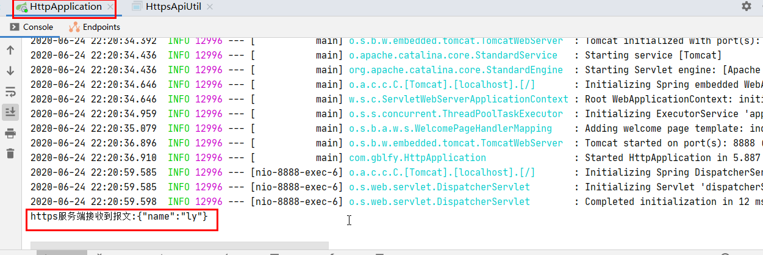The height and width of the screenshot is (255, 763).
Task: Click the https服务端接收到报文 output line
Action: pyautogui.click(x=120, y=217)
